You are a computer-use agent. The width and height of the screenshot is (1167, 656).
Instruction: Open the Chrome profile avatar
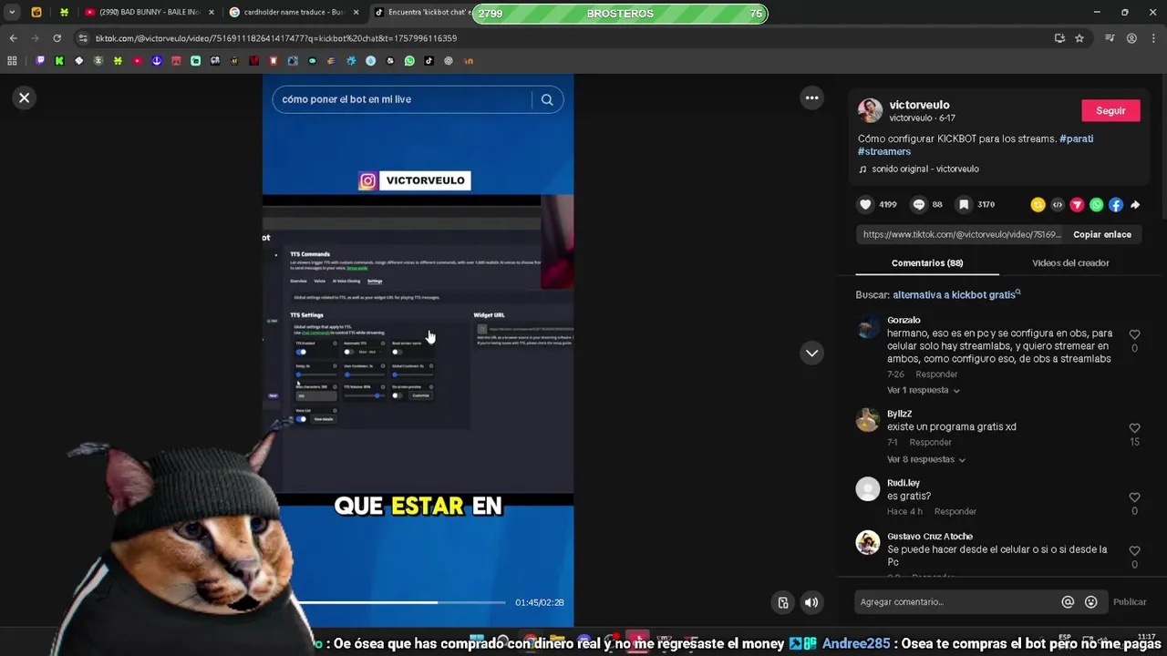tap(1131, 38)
